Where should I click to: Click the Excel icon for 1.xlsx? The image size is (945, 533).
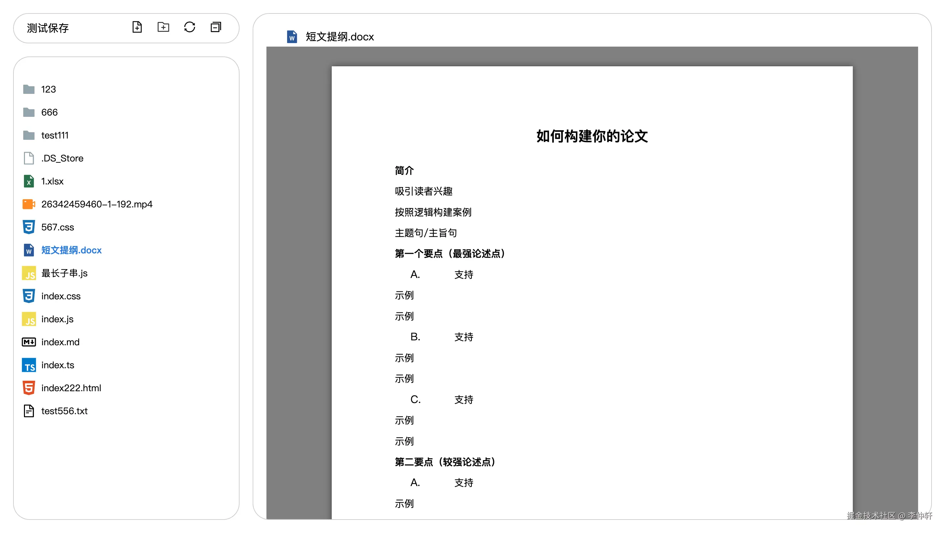[x=29, y=181]
